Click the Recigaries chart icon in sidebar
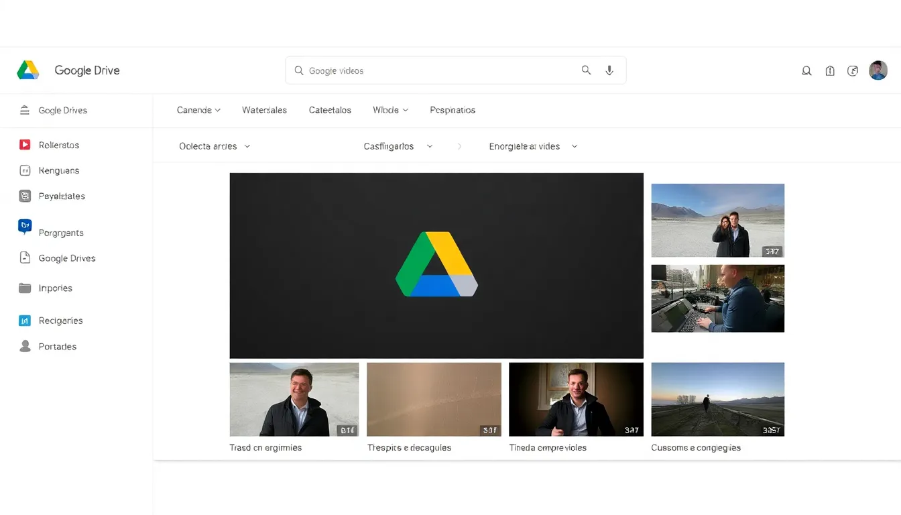The height and width of the screenshot is (515, 901). 25,320
